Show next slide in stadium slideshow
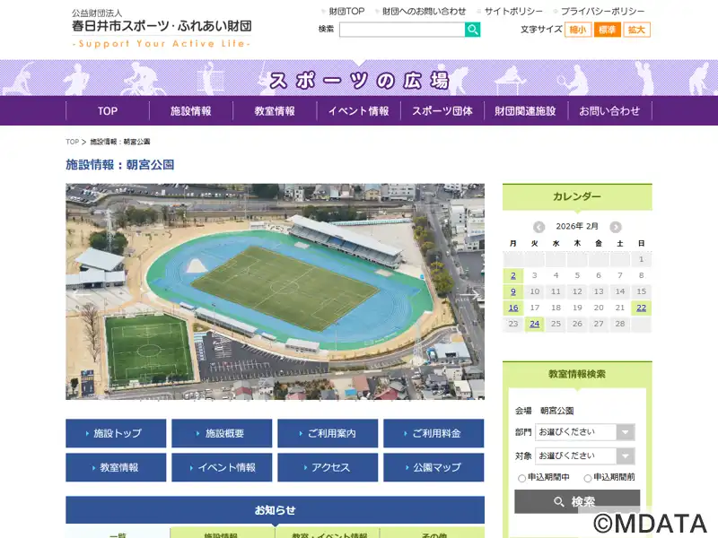718x538 pixels. [x=468, y=292]
